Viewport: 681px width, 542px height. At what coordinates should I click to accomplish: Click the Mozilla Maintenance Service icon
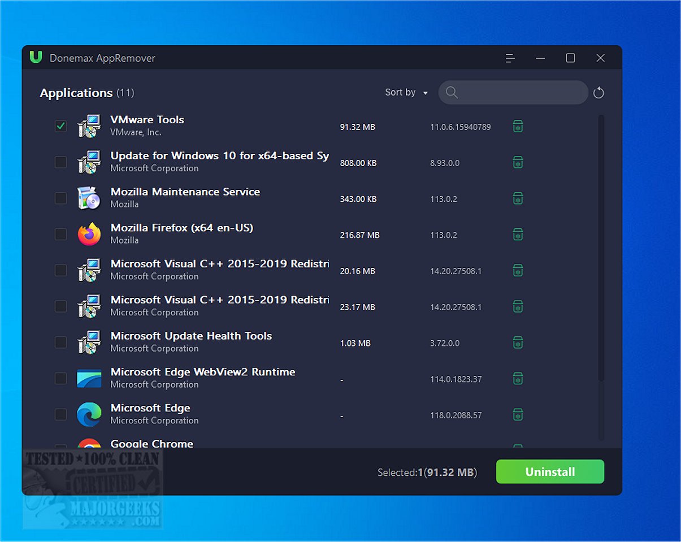(x=89, y=198)
